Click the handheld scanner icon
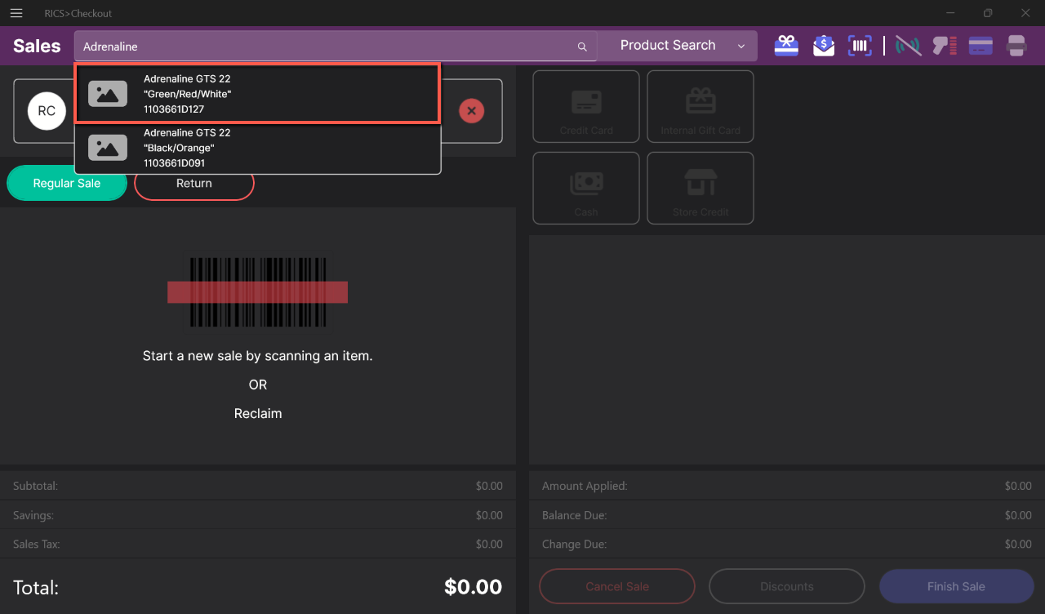 [x=945, y=46]
